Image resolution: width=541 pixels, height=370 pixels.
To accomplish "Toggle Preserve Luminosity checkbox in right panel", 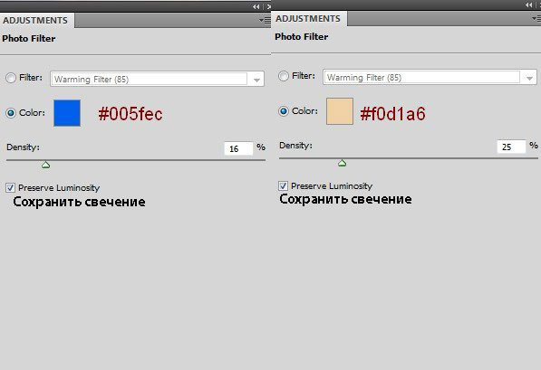I will [283, 186].
